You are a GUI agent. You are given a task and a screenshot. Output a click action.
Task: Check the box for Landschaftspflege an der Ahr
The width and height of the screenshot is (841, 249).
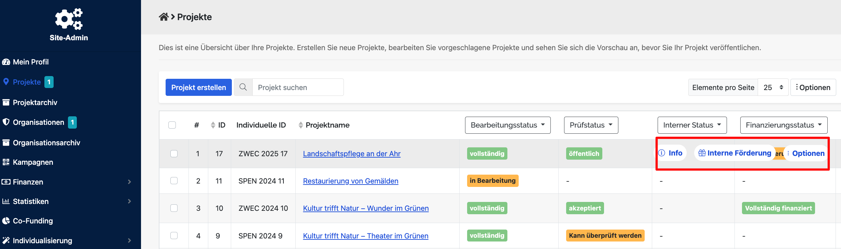pos(174,153)
